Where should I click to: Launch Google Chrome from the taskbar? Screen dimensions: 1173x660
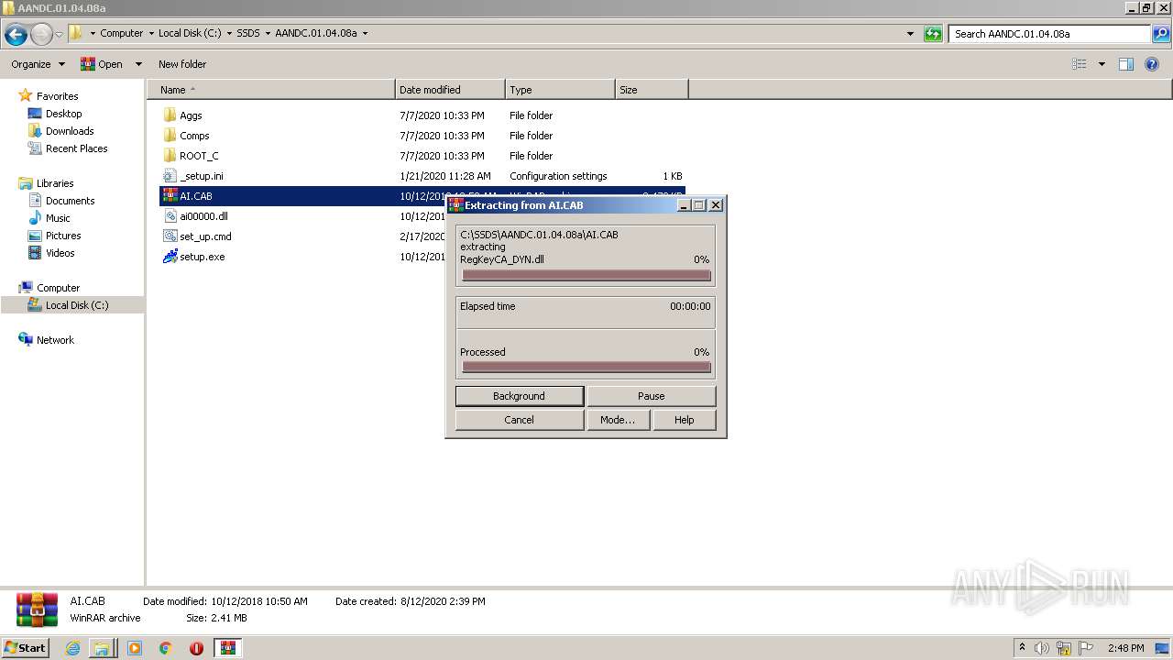tap(166, 648)
